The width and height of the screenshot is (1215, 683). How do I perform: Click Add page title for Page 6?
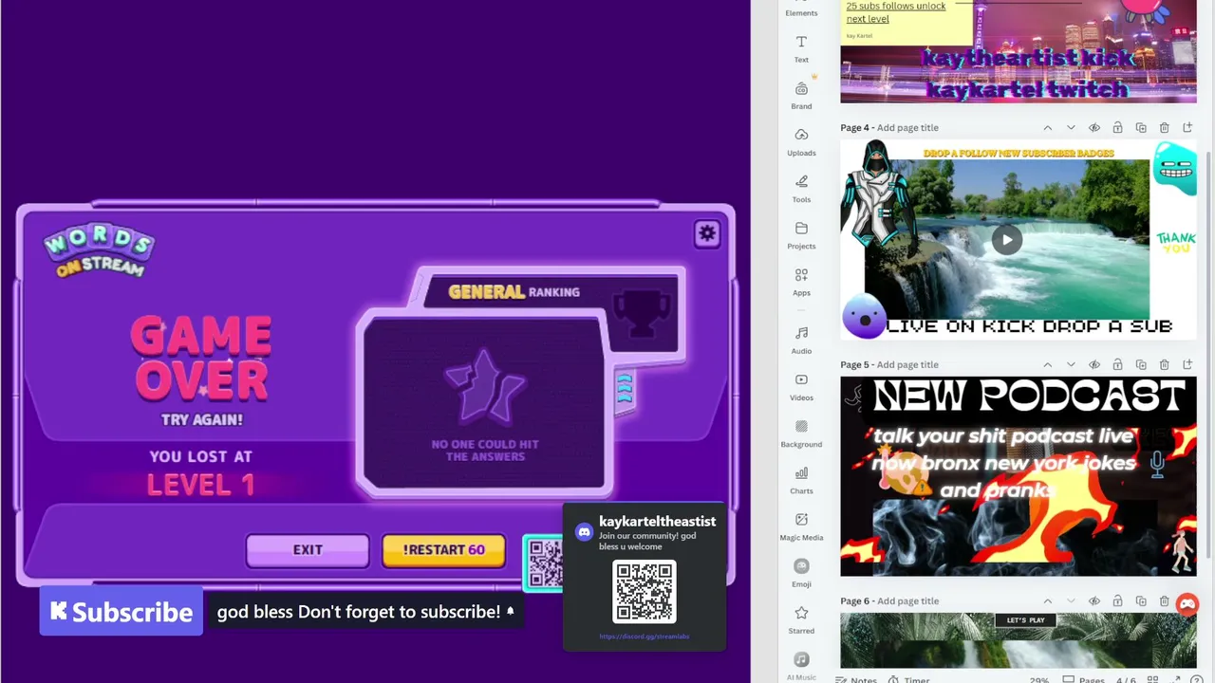coord(907,601)
